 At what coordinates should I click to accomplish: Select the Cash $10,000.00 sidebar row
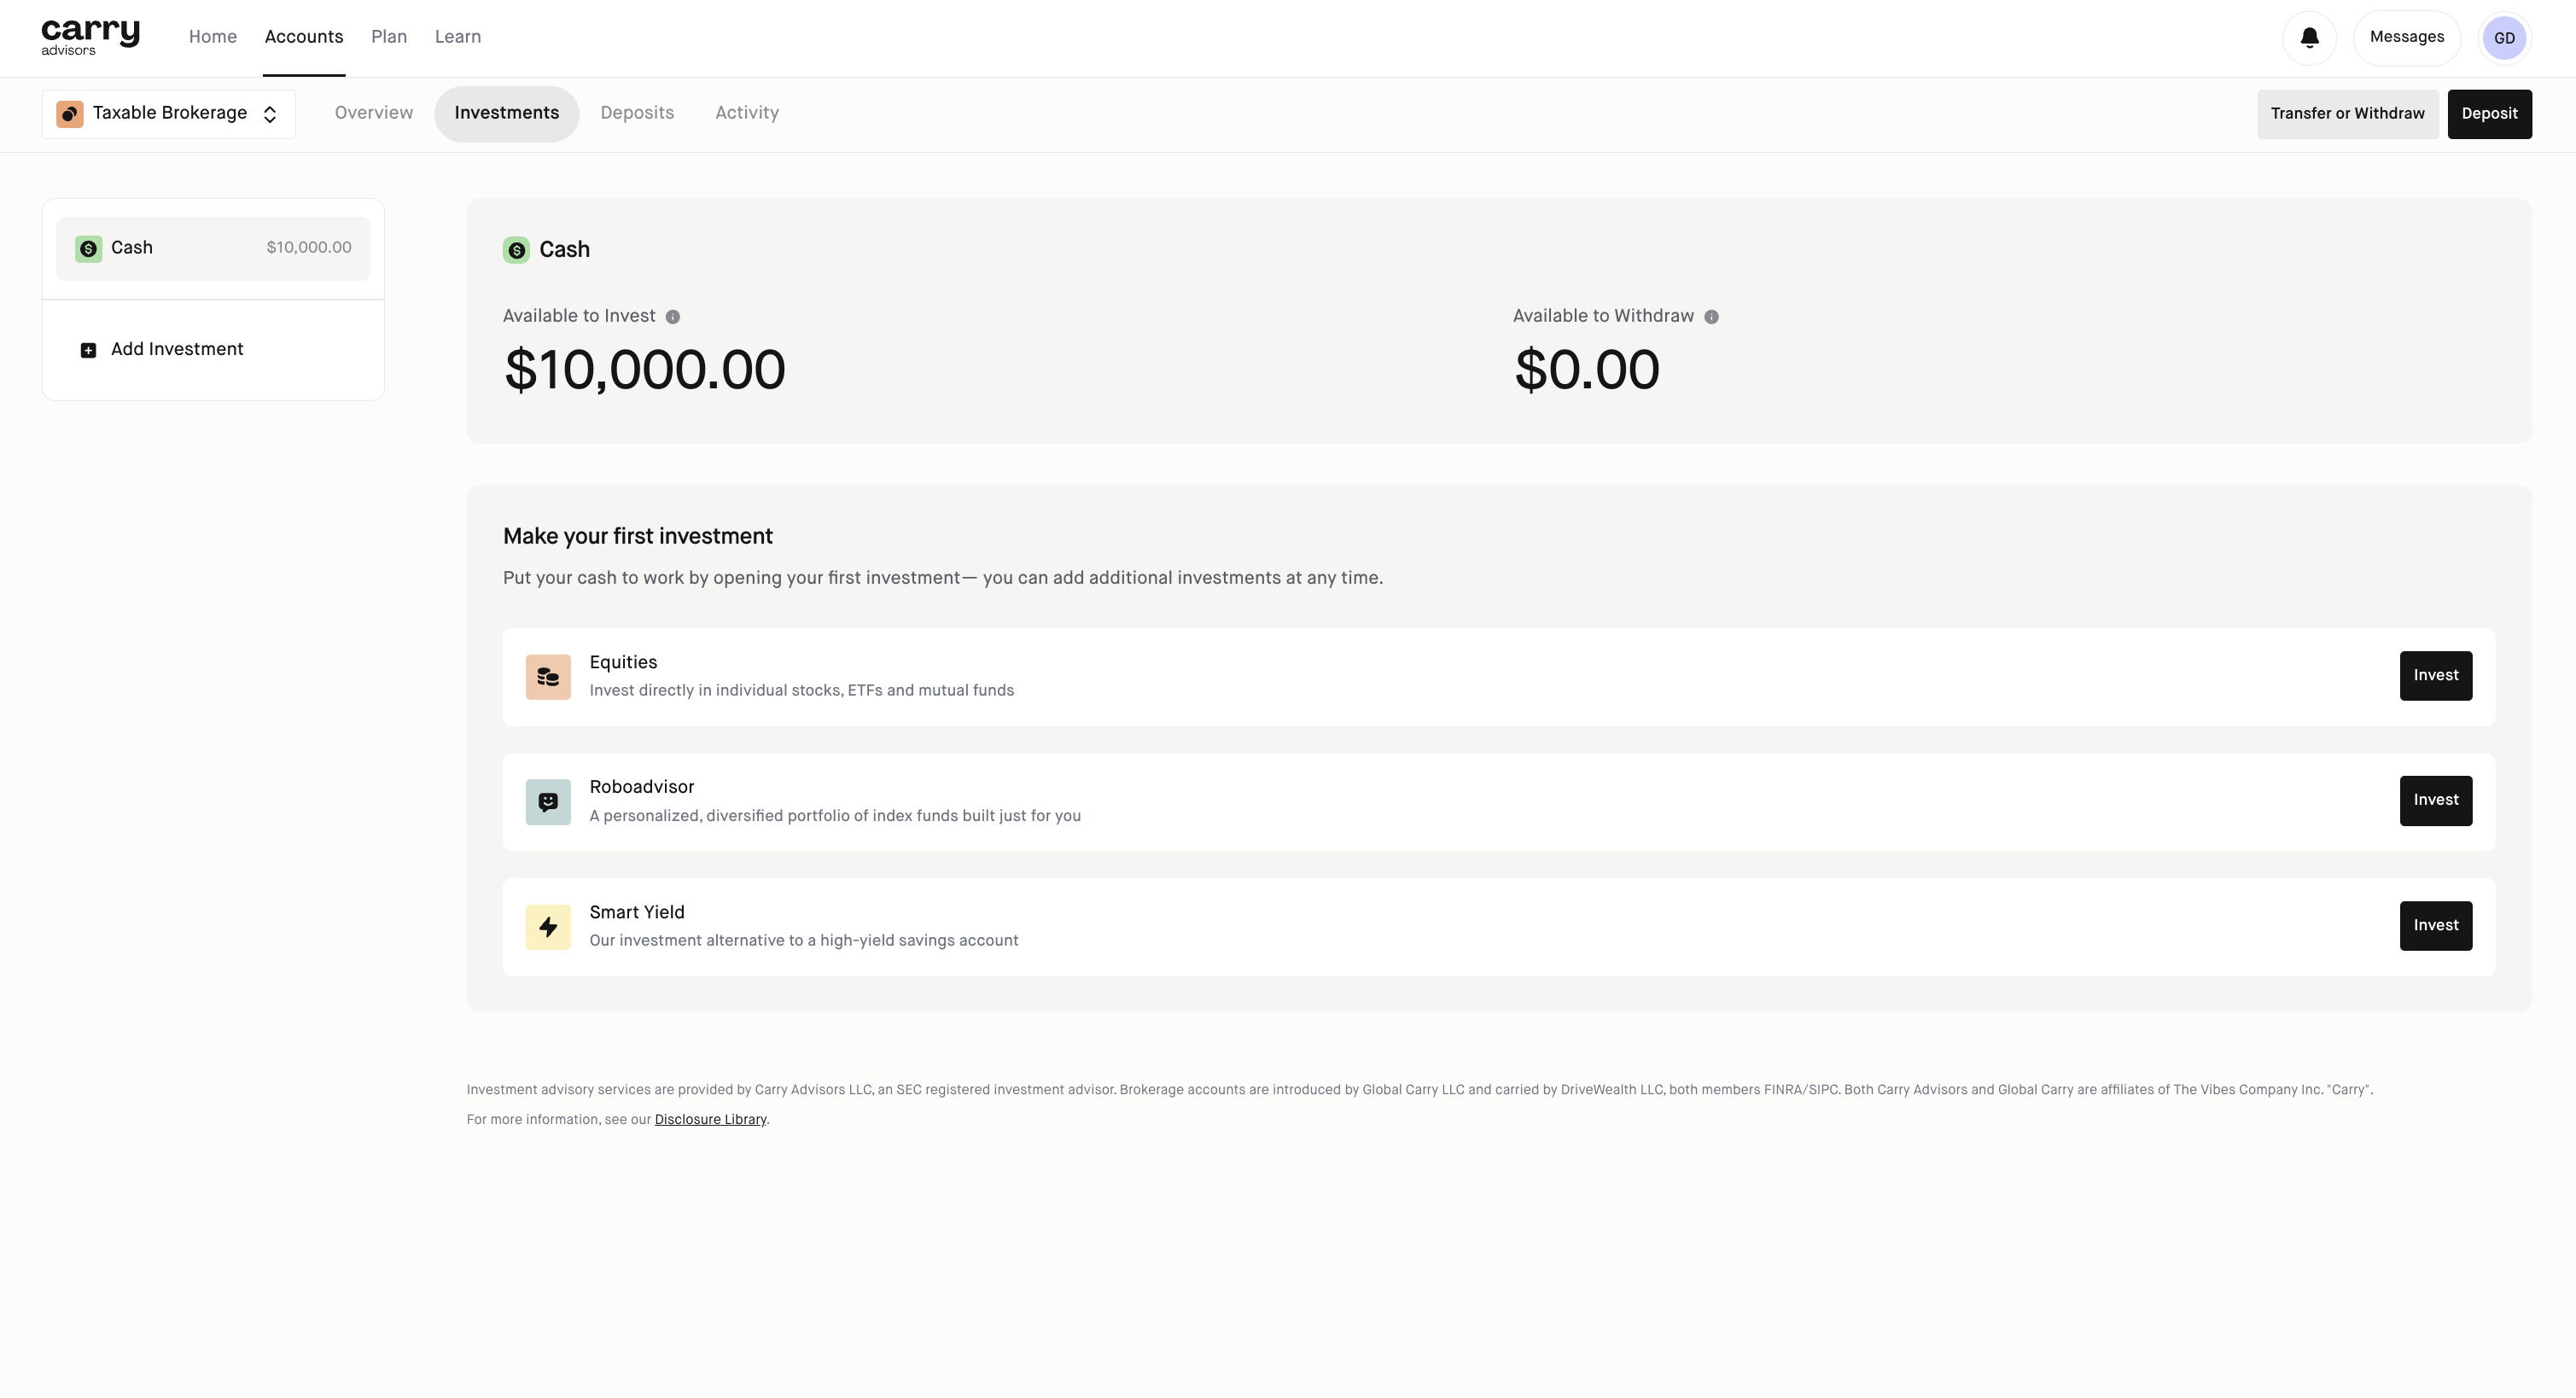coord(213,248)
